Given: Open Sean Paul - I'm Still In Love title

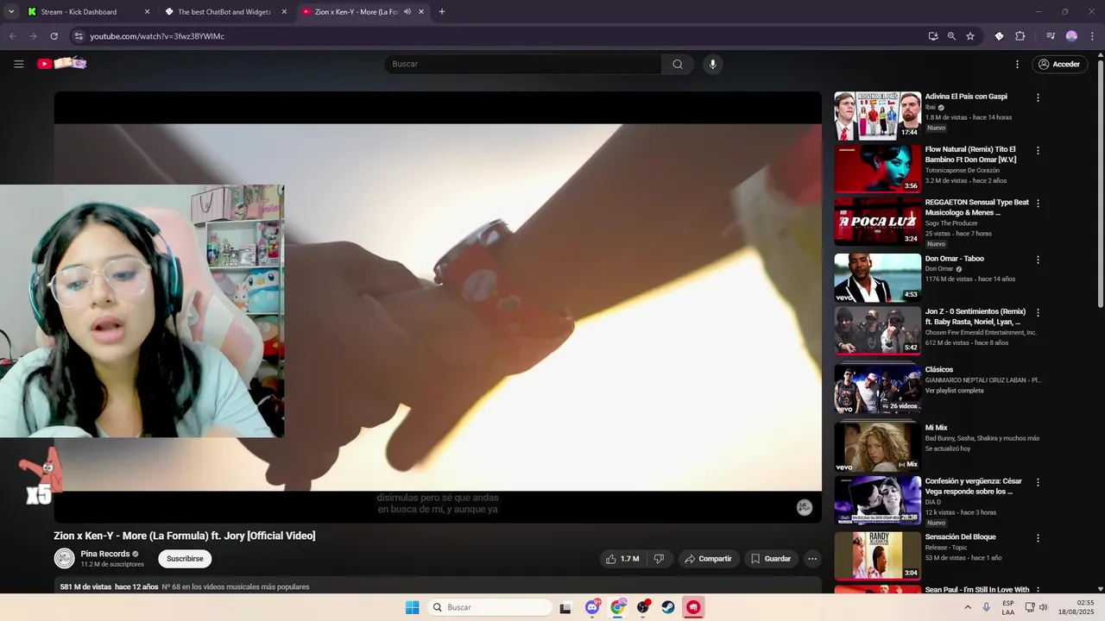Looking at the screenshot, I should click(977, 590).
